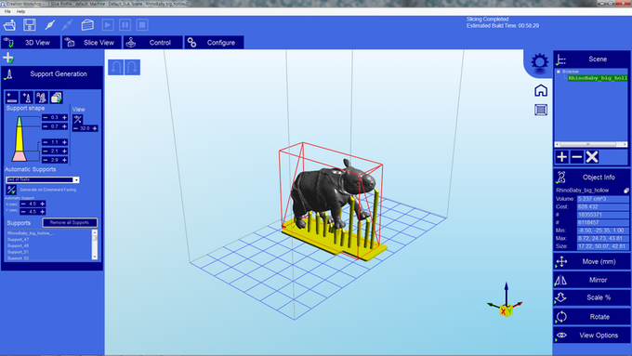This screenshot has width=632, height=356.
Task: Expand the Rotate panel
Action: click(591, 317)
